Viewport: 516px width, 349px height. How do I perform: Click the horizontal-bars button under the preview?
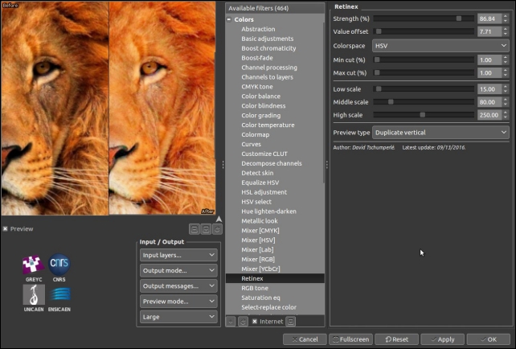[195, 229]
